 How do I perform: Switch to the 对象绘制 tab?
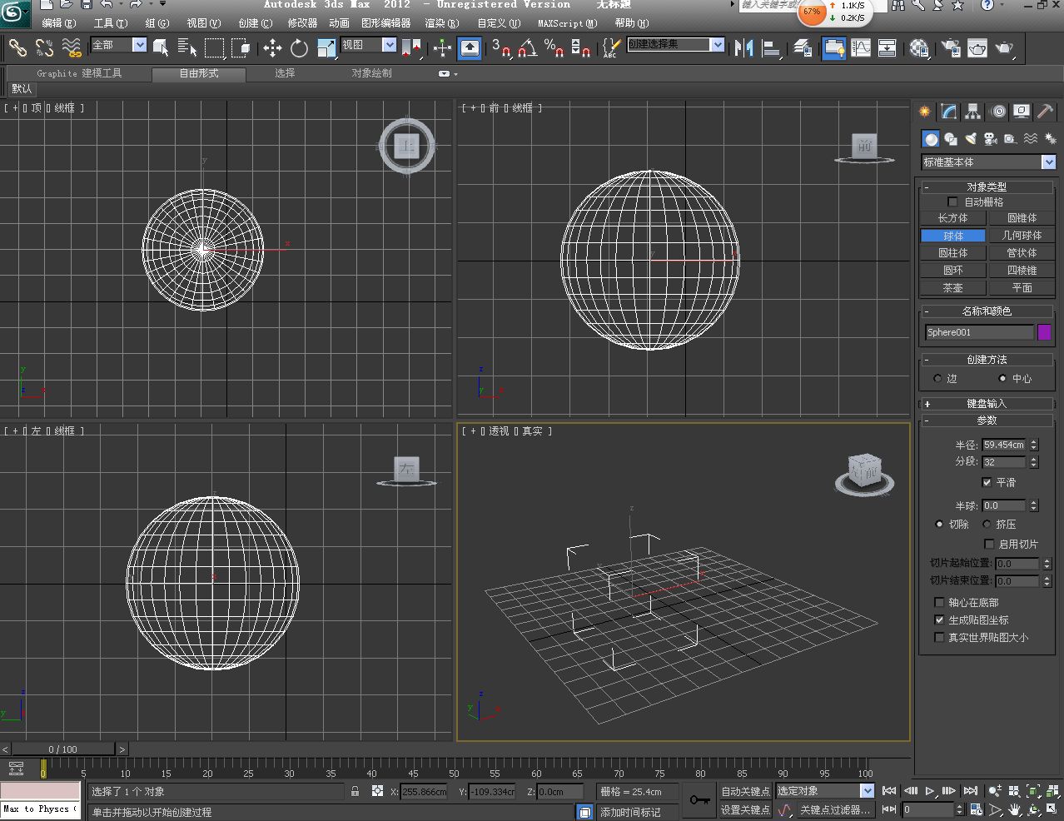pos(371,73)
